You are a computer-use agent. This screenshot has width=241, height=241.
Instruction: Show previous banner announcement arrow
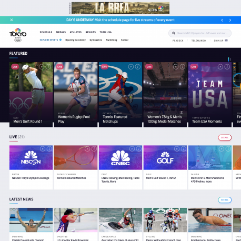coord(222,20)
